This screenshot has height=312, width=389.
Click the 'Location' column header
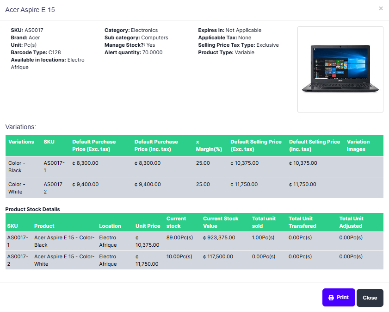110,226
